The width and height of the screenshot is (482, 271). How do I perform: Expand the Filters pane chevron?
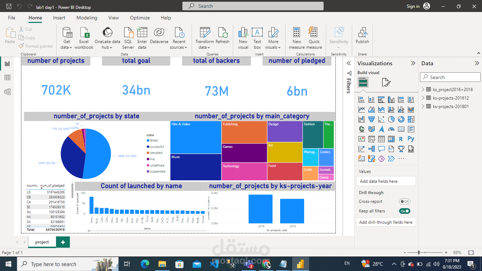pos(349,63)
